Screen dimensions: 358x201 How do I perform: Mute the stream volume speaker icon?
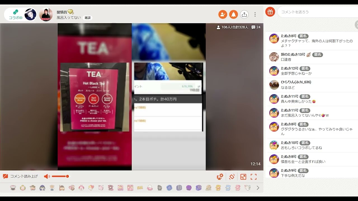(47, 176)
